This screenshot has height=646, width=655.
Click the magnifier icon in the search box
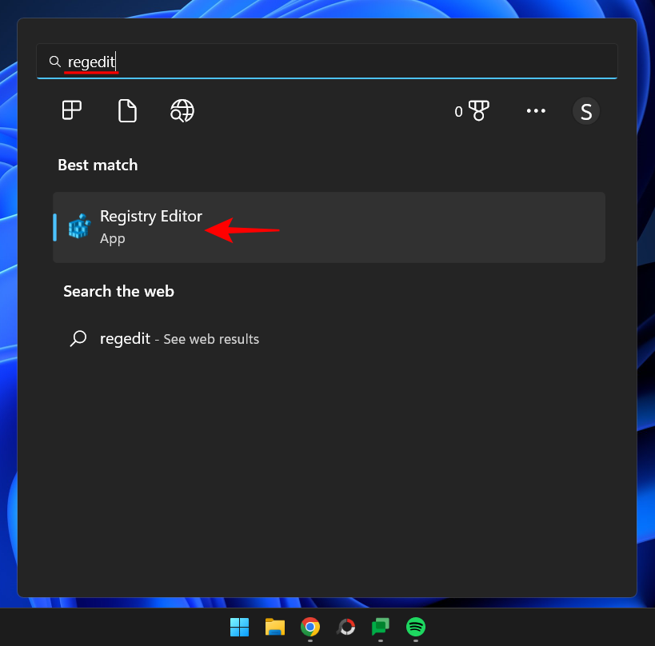pos(54,61)
